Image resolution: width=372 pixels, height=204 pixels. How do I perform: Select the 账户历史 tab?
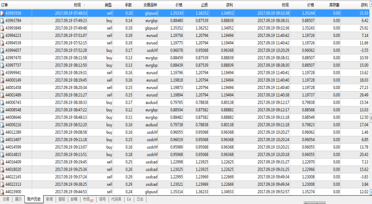coord(34,199)
